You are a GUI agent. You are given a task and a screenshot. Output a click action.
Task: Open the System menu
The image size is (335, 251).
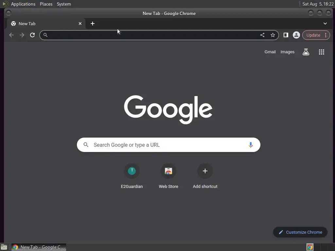tap(64, 4)
